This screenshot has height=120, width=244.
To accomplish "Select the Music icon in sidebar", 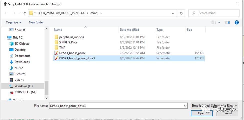I will 11,68.
